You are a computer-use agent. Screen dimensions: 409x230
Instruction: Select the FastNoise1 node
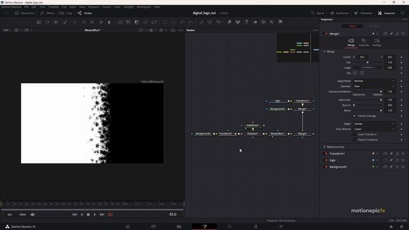[x=253, y=125]
